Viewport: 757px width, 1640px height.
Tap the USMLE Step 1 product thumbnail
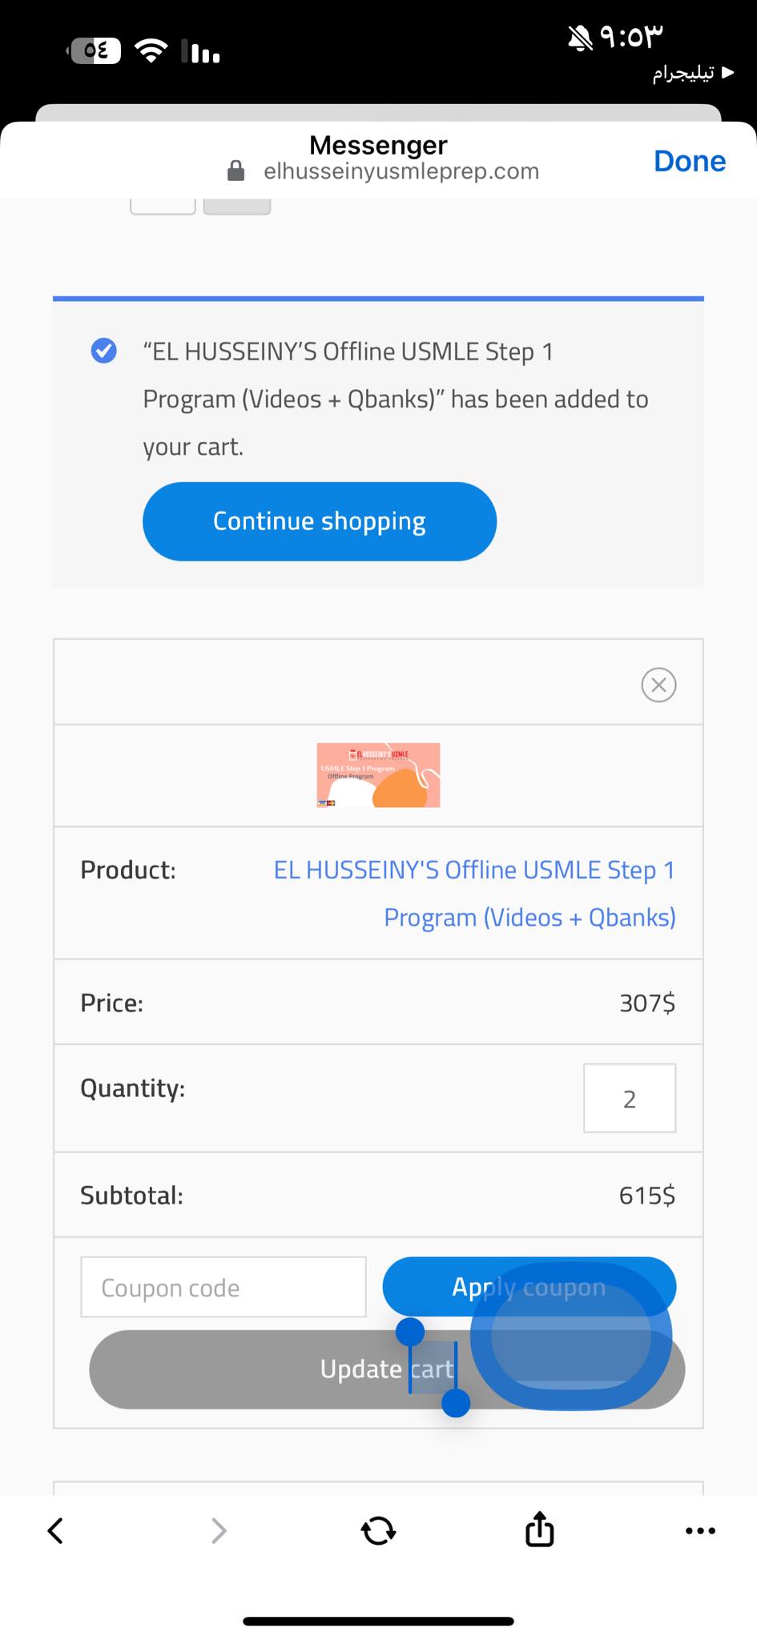click(x=378, y=775)
